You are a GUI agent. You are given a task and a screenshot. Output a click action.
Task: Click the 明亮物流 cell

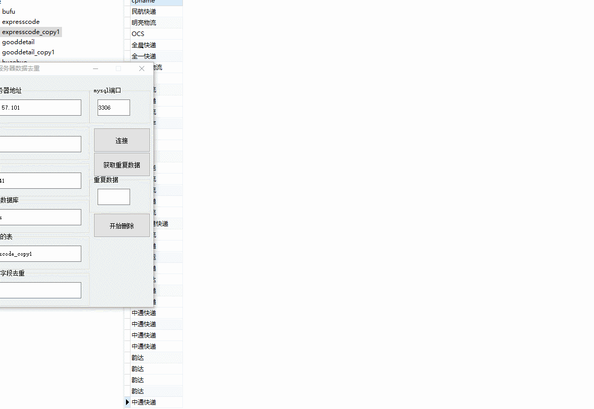pos(157,23)
